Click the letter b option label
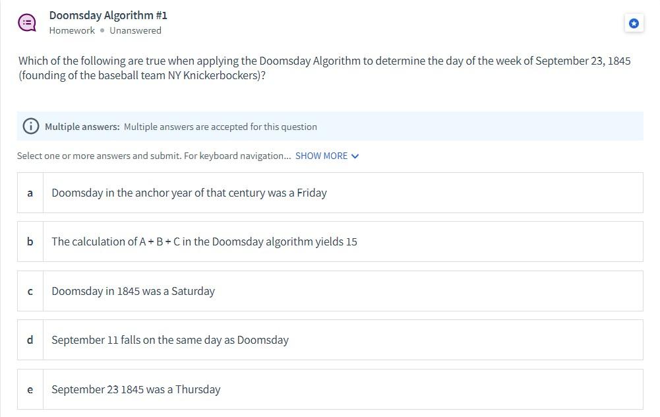This screenshot has width=660, height=417. [30, 241]
